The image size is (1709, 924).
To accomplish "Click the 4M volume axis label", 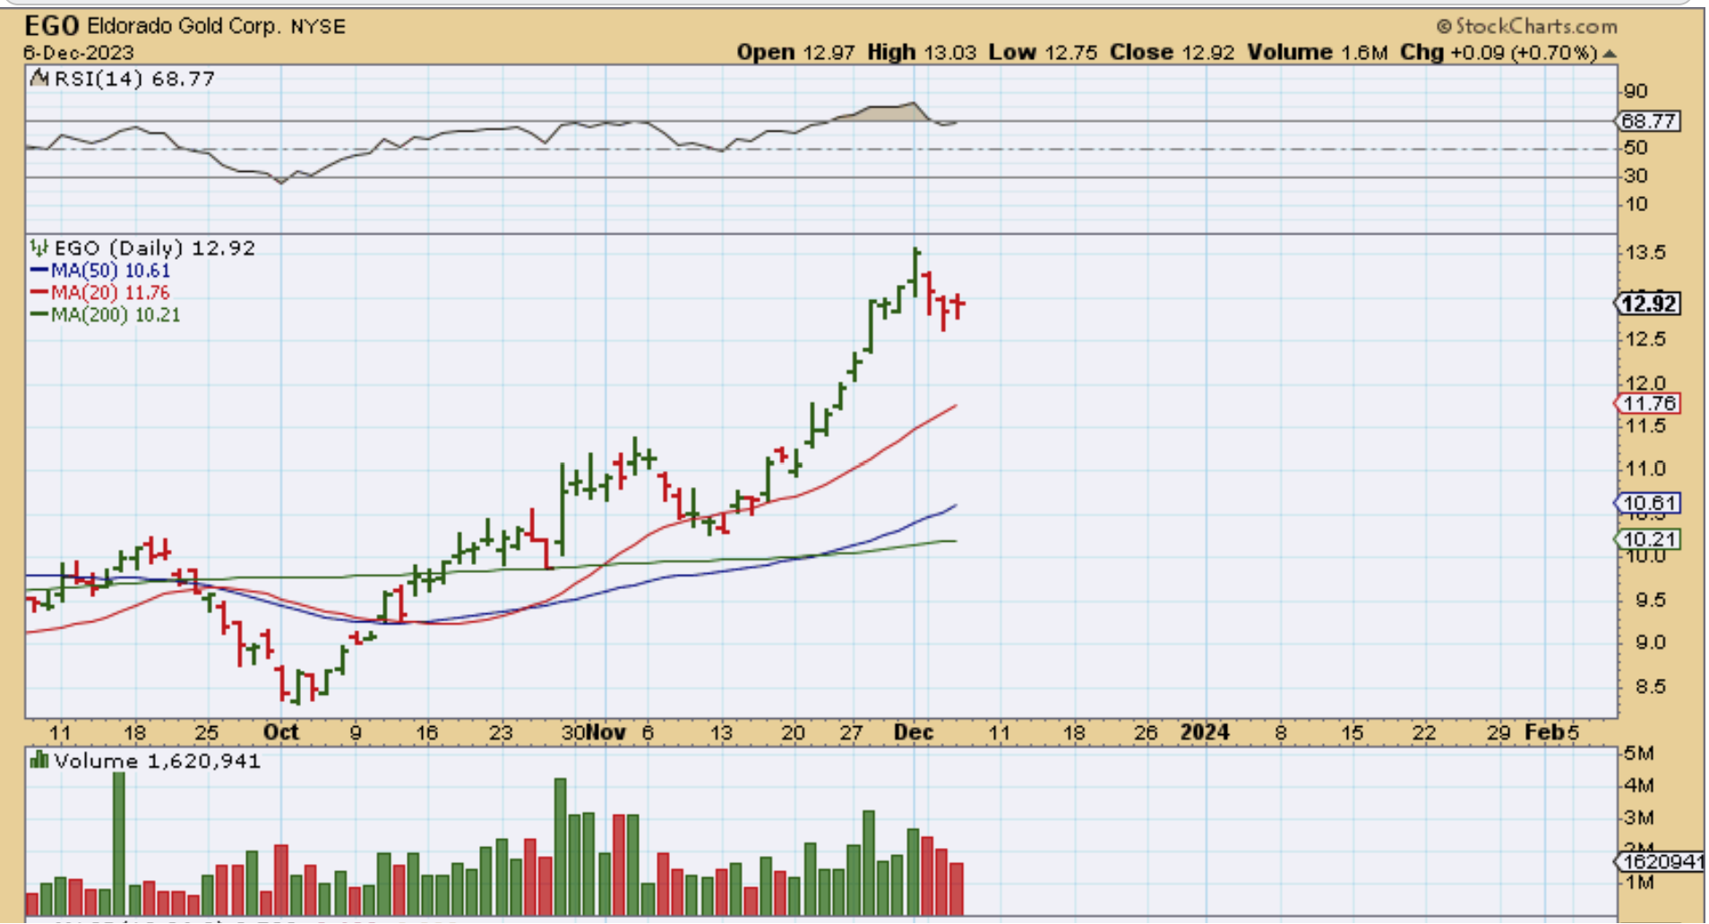I will pyautogui.click(x=1639, y=786).
